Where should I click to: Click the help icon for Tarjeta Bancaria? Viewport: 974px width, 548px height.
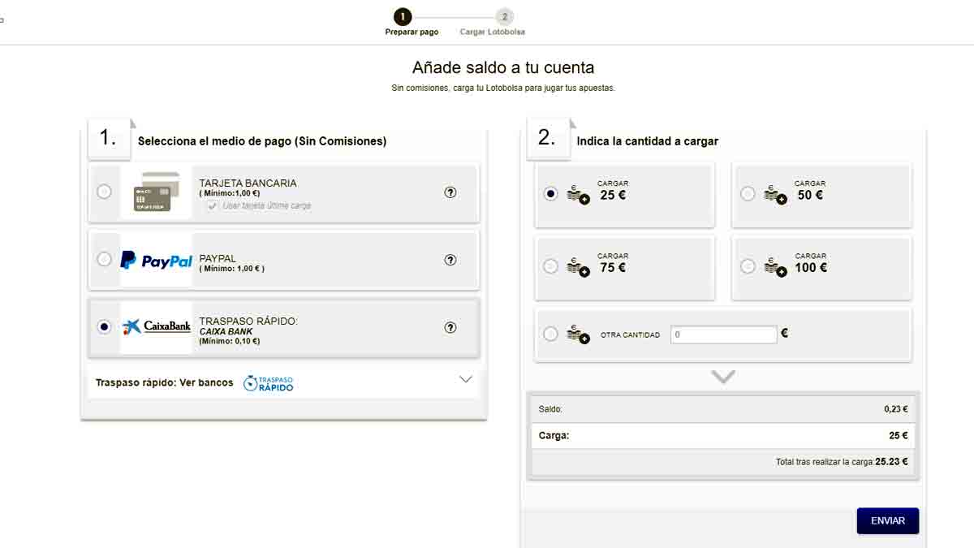(450, 192)
